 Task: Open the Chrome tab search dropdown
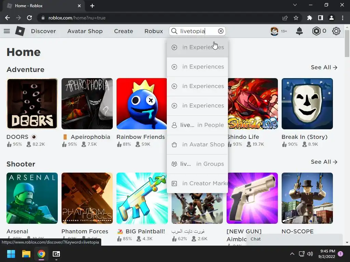coord(295,5)
